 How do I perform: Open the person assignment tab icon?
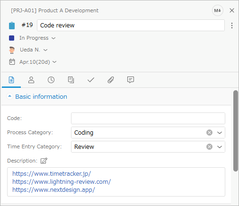[31, 80]
